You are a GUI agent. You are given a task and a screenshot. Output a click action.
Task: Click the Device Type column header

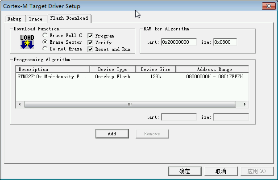113,69
